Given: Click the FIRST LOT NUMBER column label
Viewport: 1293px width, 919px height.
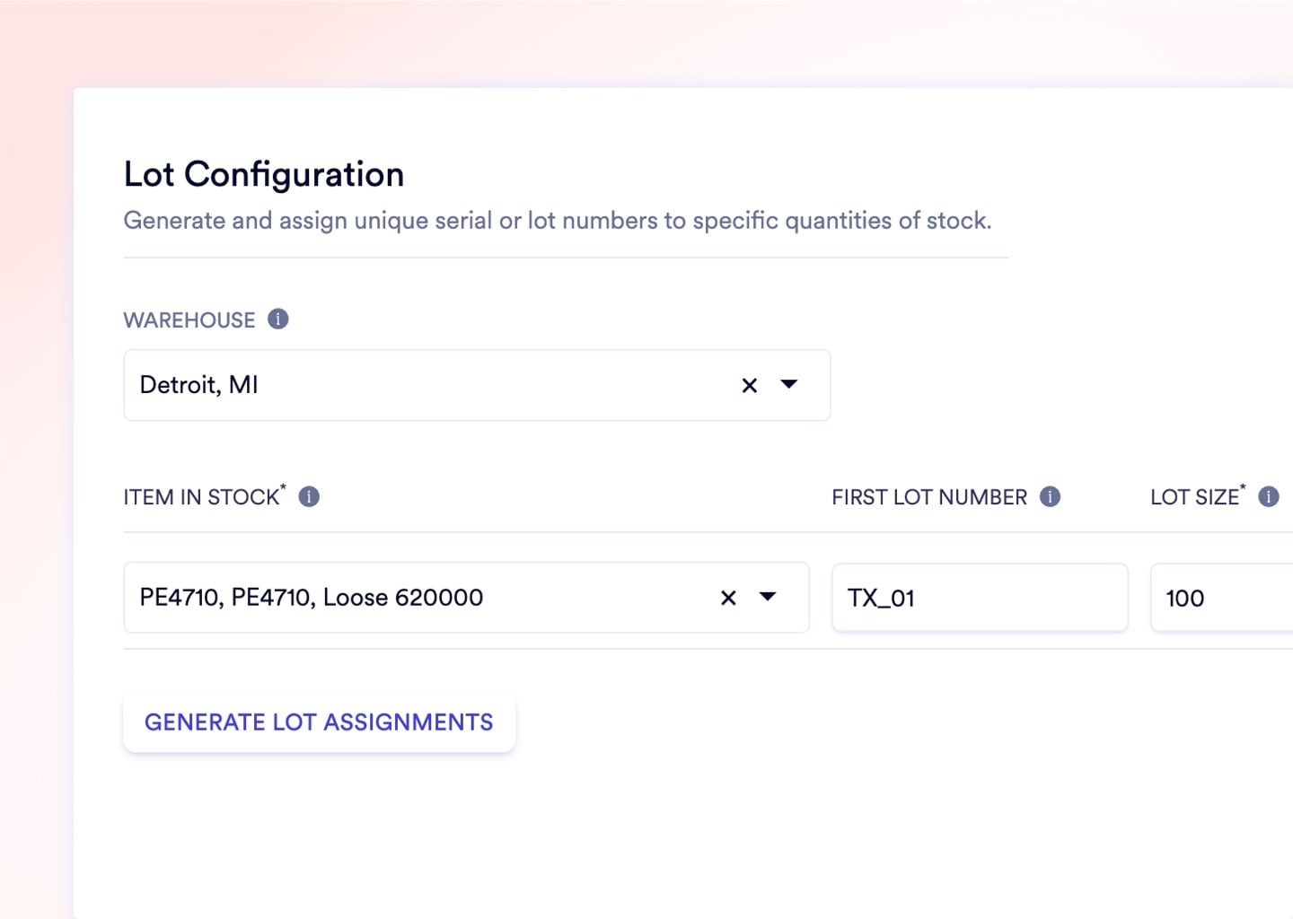Looking at the screenshot, I should coord(929,497).
